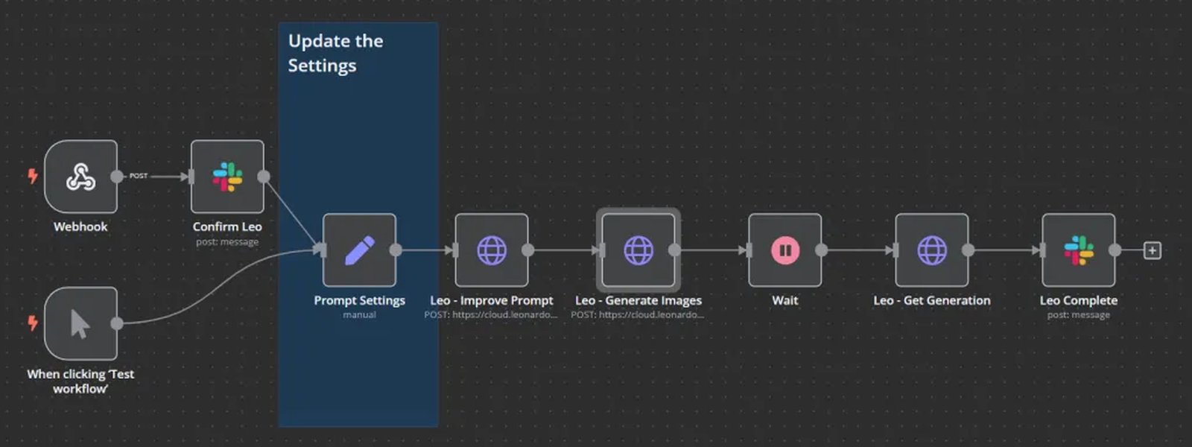This screenshot has width=1192, height=447.
Task: Click the Wait node output connector dot
Action: click(822, 250)
